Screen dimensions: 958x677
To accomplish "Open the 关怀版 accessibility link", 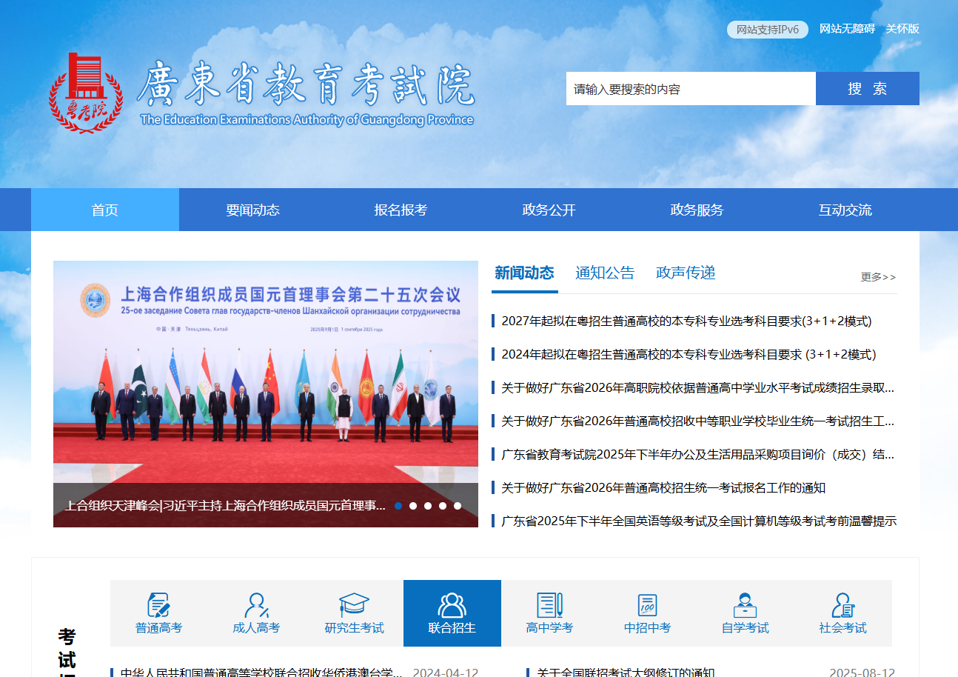I will [x=902, y=29].
